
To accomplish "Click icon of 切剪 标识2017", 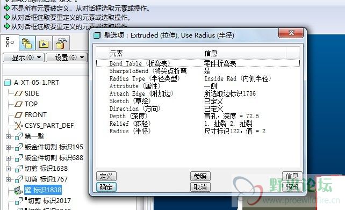I will click(19, 201).
